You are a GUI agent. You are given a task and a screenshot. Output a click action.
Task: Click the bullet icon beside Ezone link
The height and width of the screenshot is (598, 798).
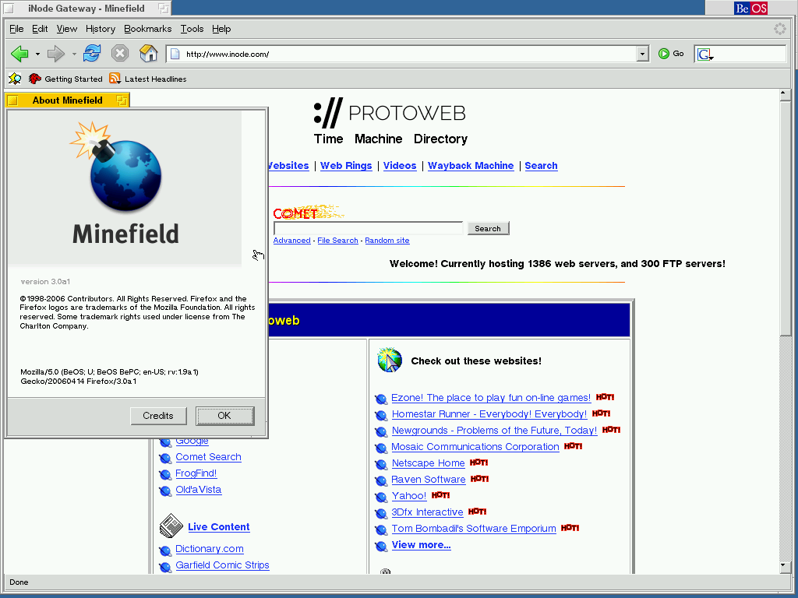click(380, 399)
